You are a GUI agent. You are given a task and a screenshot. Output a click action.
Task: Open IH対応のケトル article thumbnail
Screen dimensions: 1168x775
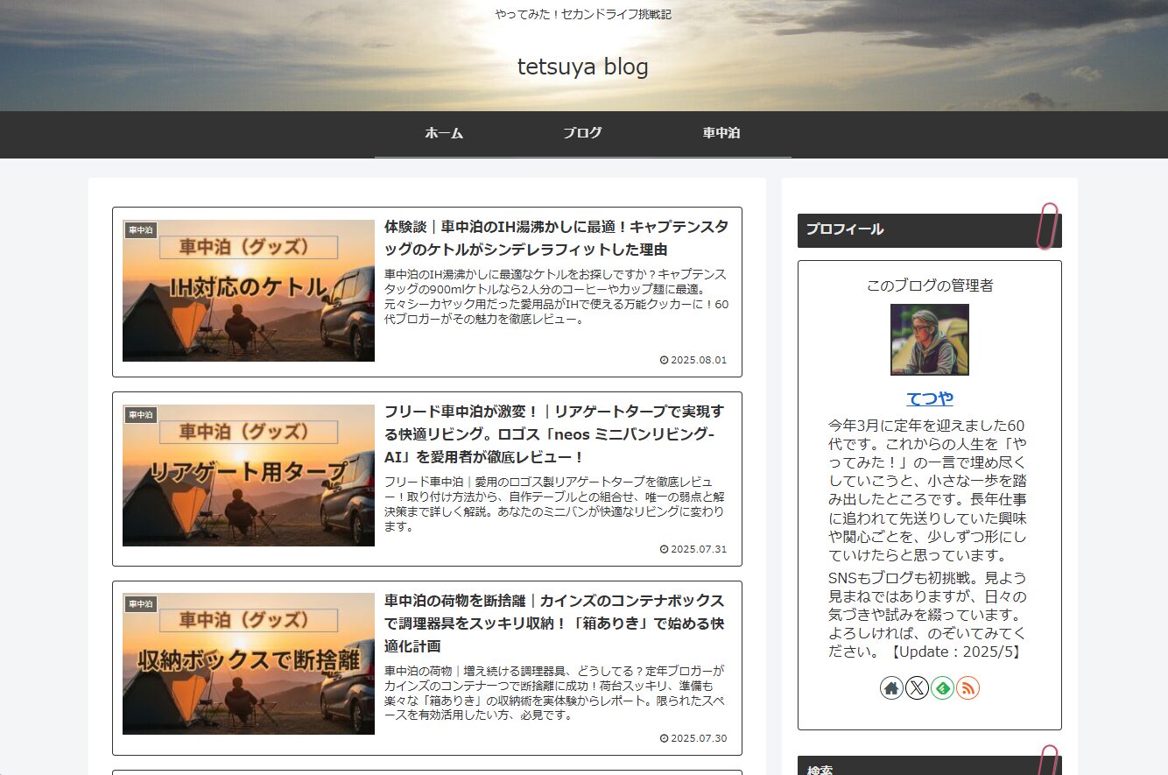(249, 291)
